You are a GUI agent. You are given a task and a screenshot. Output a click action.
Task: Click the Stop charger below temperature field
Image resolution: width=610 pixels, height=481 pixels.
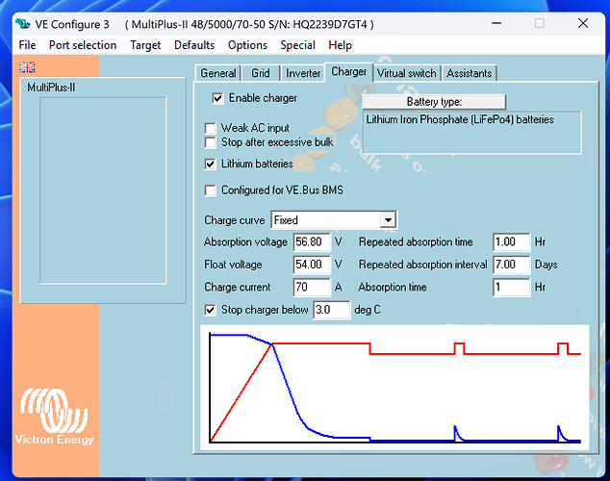coord(331,310)
